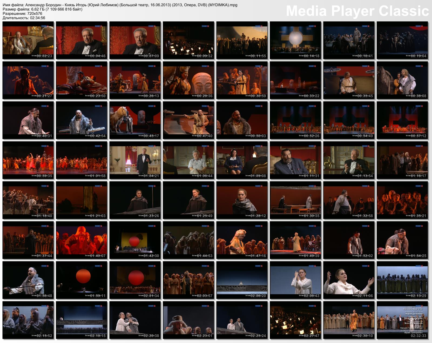Open the singer with staff frame 01:56:48
The height and width of the screenshot is (343, 432).
tap(28, 280)
